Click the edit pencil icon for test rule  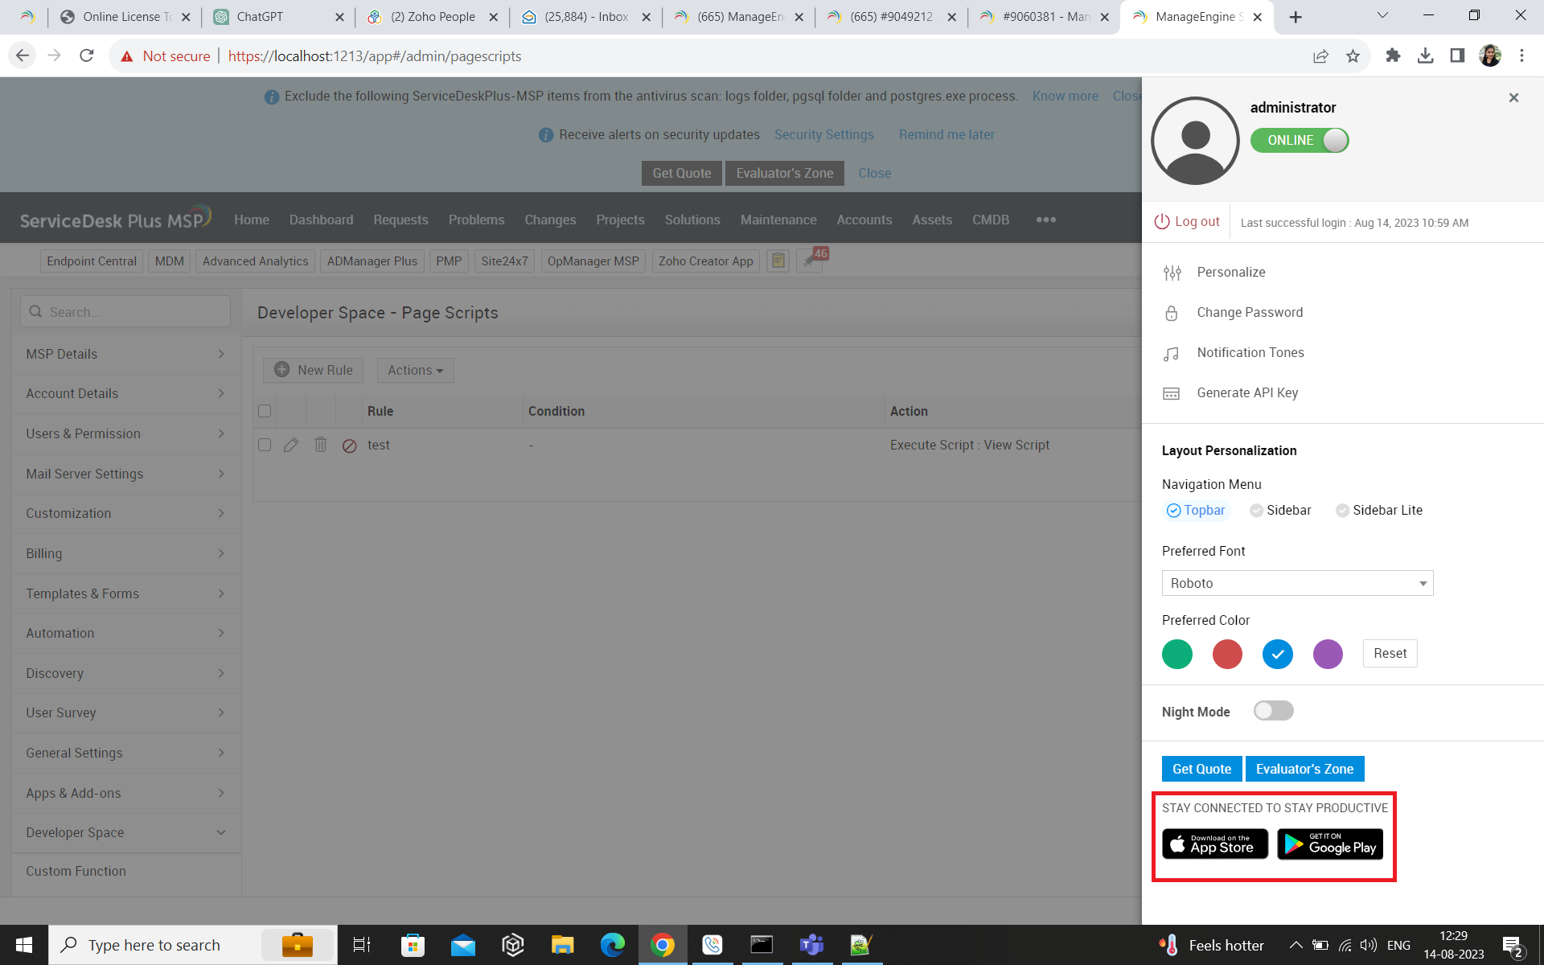[291, 445]
